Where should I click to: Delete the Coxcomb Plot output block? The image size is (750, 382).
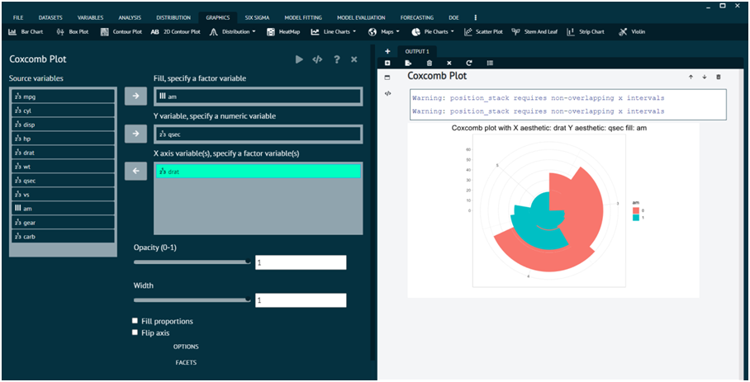point(719,77)
